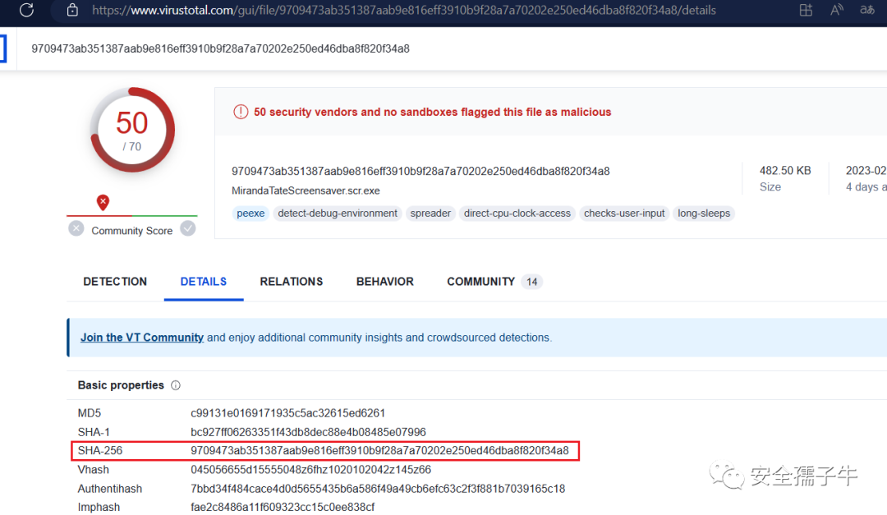Select the peexe tag
The height and width of the screenshot is (515, 887).
click(x=250, y=214)
